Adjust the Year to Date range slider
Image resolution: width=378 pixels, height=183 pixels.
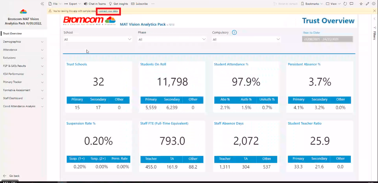click(x=327, y=39)
